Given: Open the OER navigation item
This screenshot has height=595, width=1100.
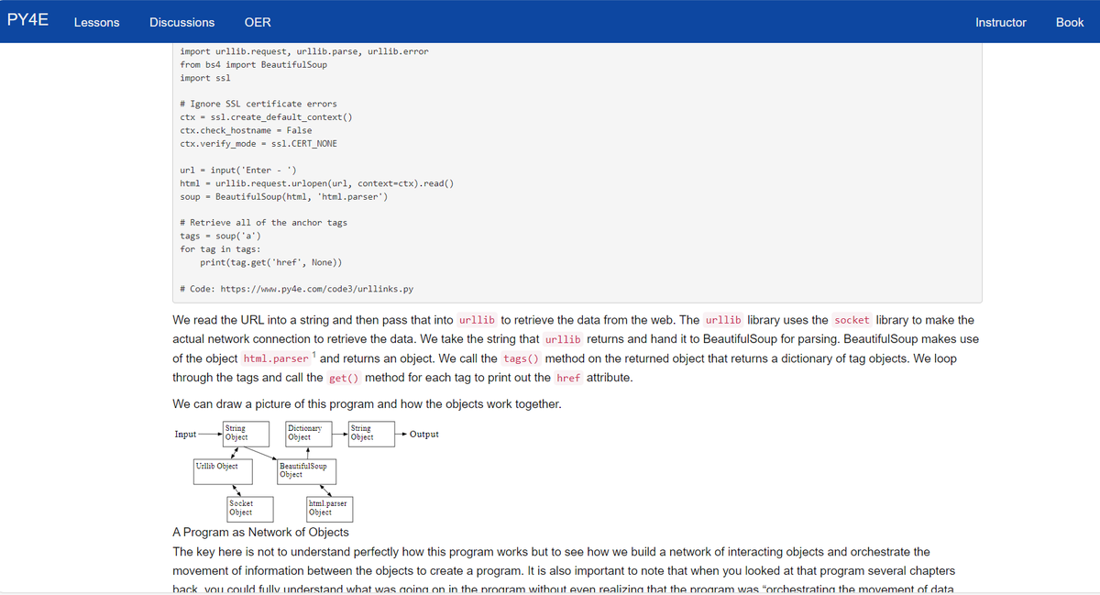Looking at the screenshot, I should (258, 22).
